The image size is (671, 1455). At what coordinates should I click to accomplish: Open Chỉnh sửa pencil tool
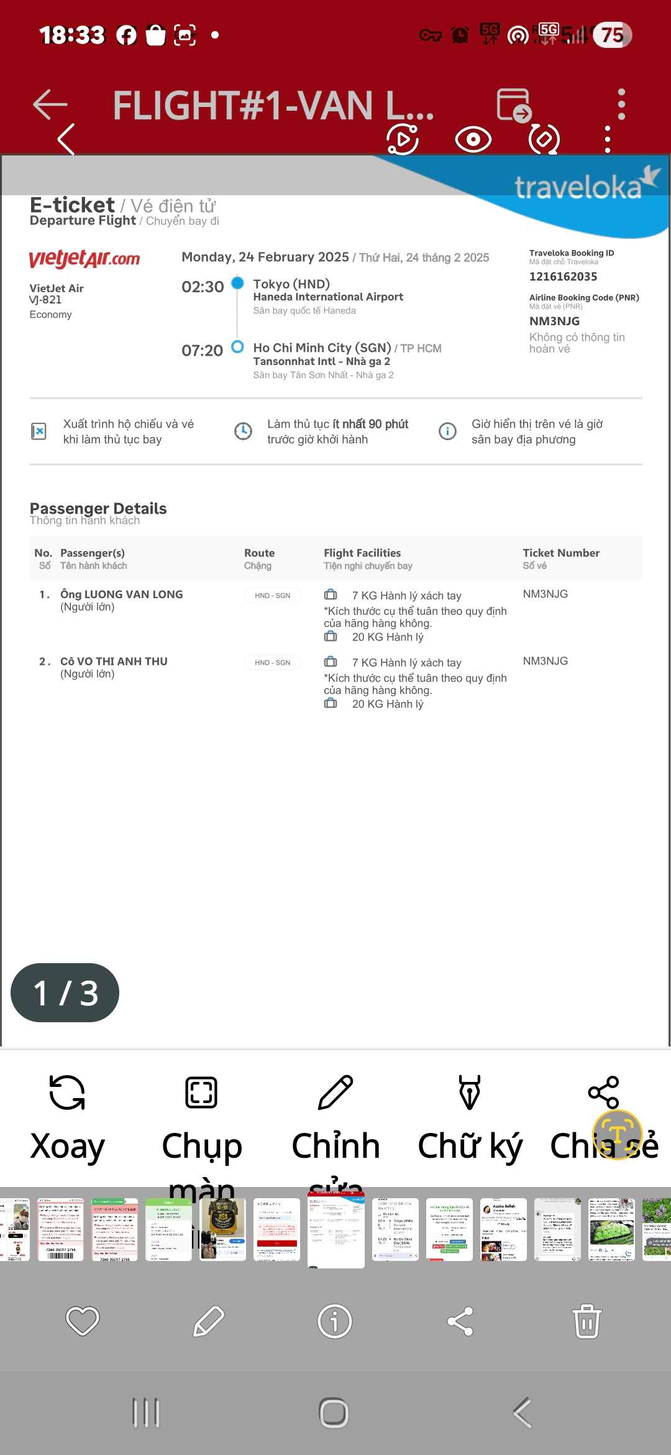(x=335, y=1092)
